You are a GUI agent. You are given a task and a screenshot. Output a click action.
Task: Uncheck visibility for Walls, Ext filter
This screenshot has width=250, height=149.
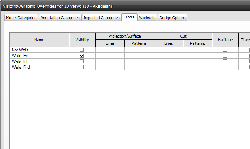click(82, 55)
